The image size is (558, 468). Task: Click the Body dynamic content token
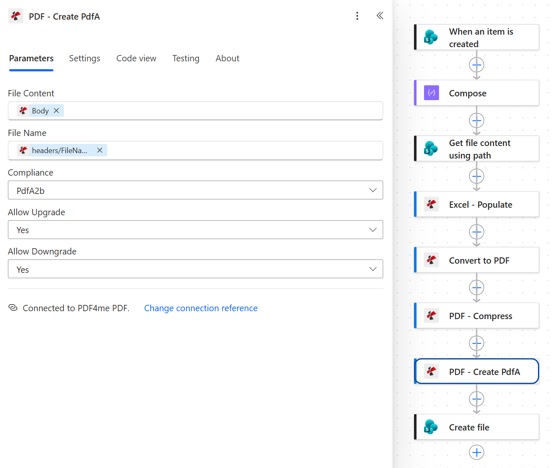tap(40, 111)
